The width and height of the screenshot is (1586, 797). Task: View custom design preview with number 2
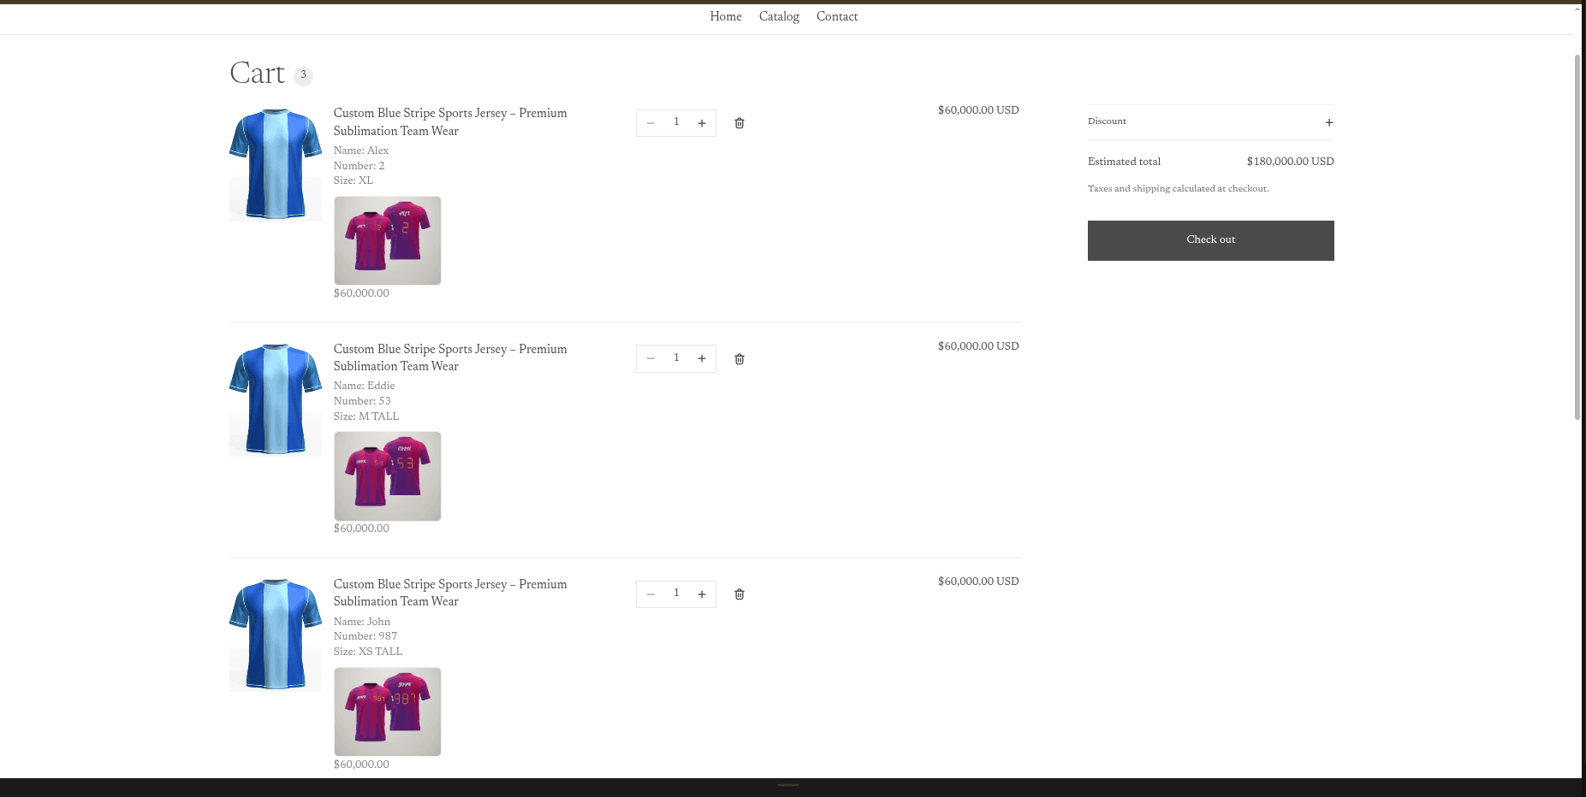[388, 240]
